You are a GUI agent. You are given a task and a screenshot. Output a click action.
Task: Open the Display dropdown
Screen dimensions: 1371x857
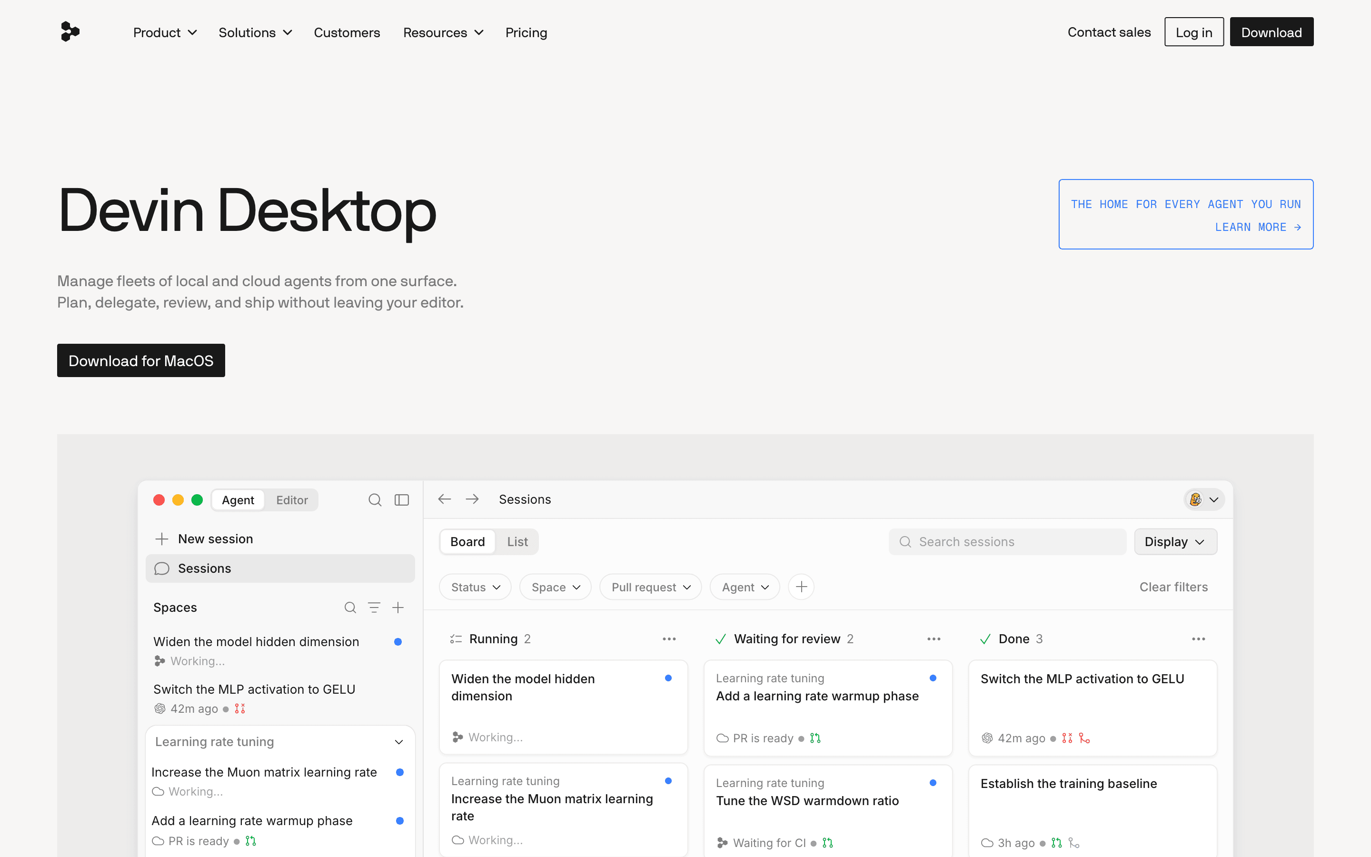point(1175,542)
